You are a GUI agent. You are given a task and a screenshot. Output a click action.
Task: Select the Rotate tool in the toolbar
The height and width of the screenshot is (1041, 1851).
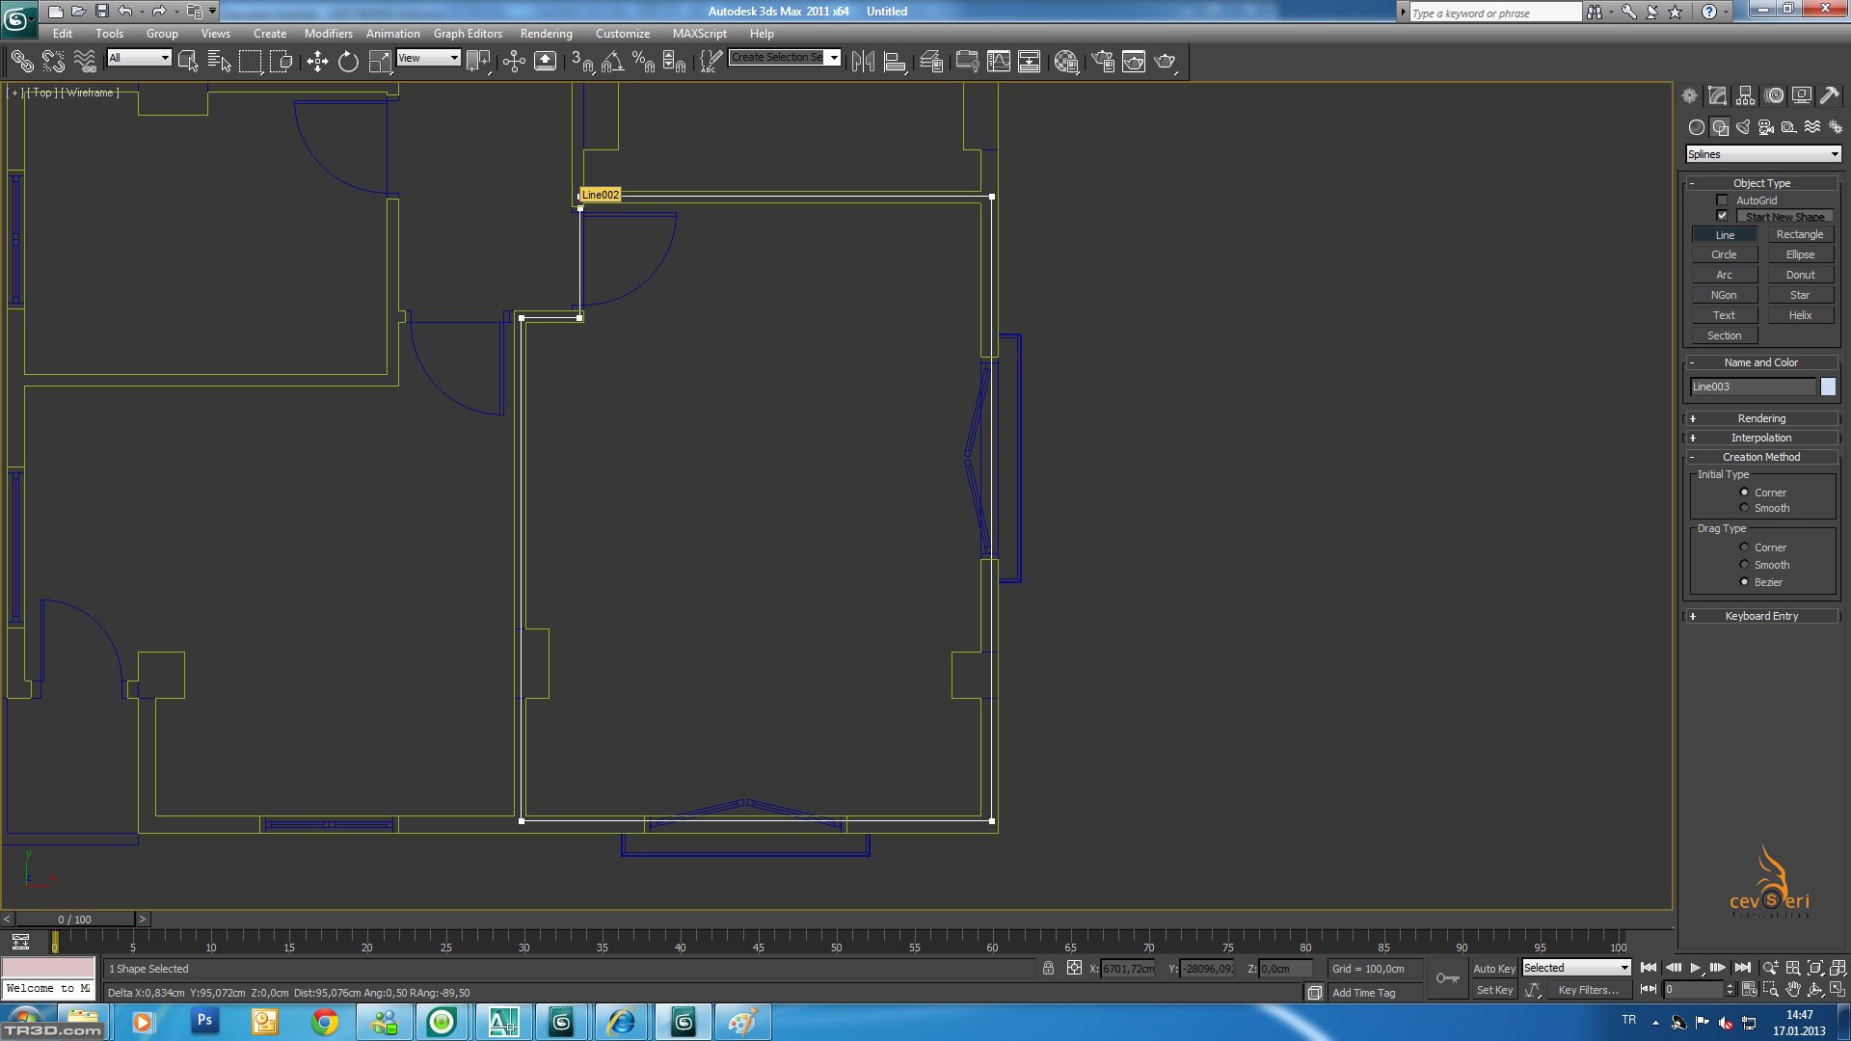pos(348,62)
